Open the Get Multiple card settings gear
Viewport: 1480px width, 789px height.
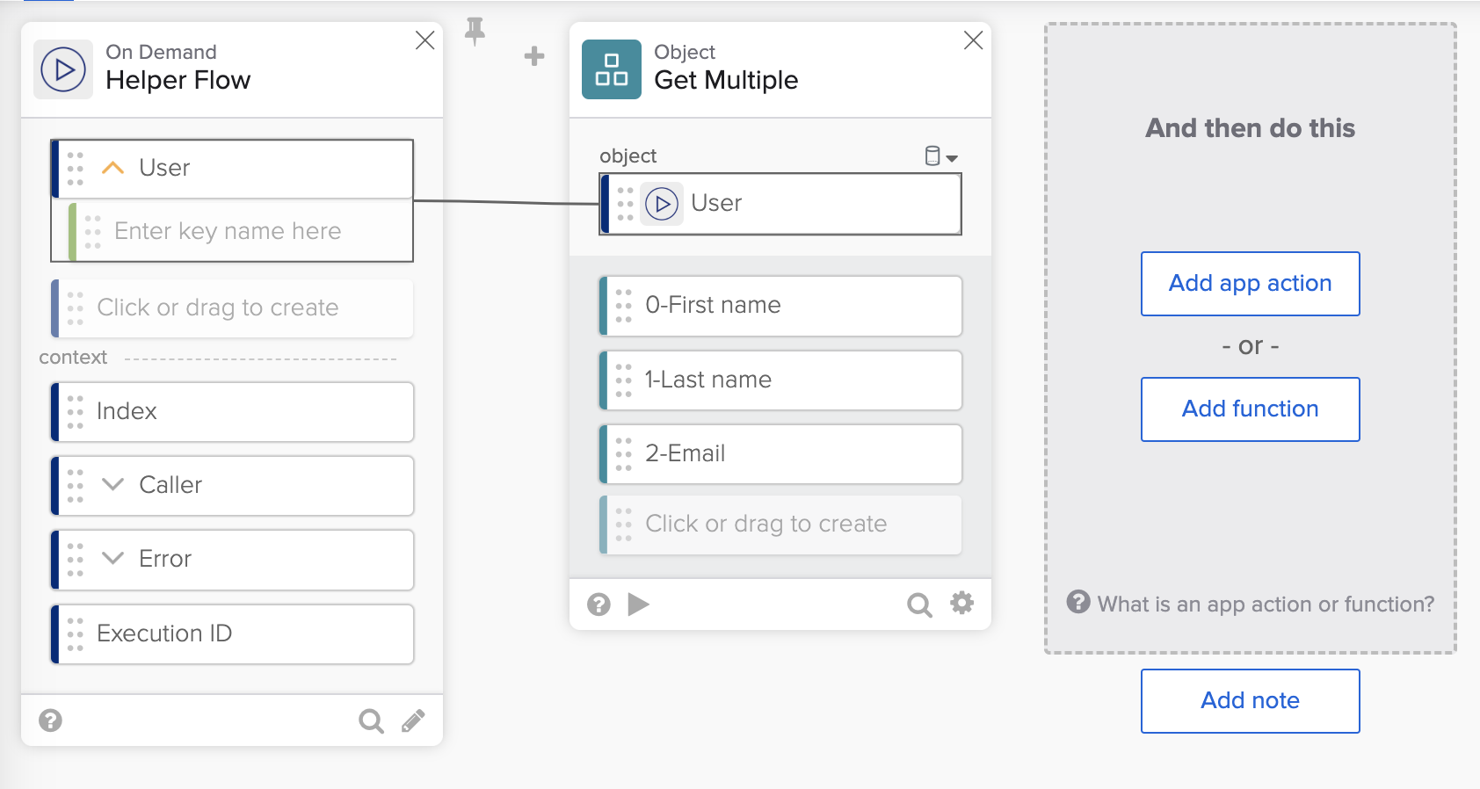tap(962, 604)
